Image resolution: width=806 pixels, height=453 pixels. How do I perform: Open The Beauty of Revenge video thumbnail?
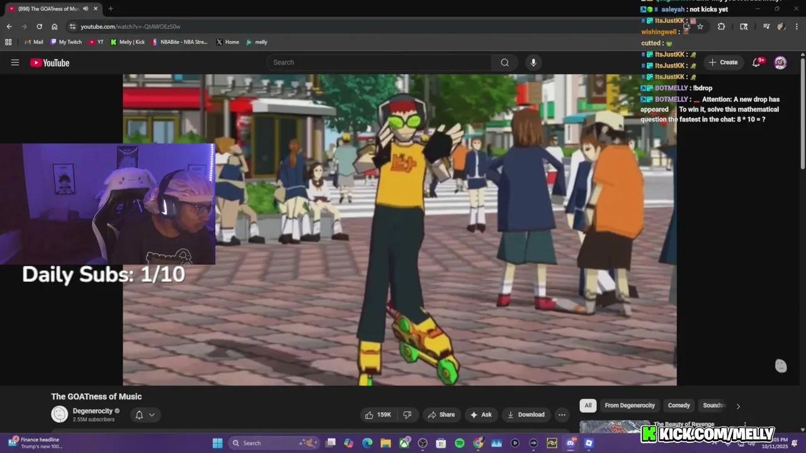pyautogui.click(x=615, y=427)
